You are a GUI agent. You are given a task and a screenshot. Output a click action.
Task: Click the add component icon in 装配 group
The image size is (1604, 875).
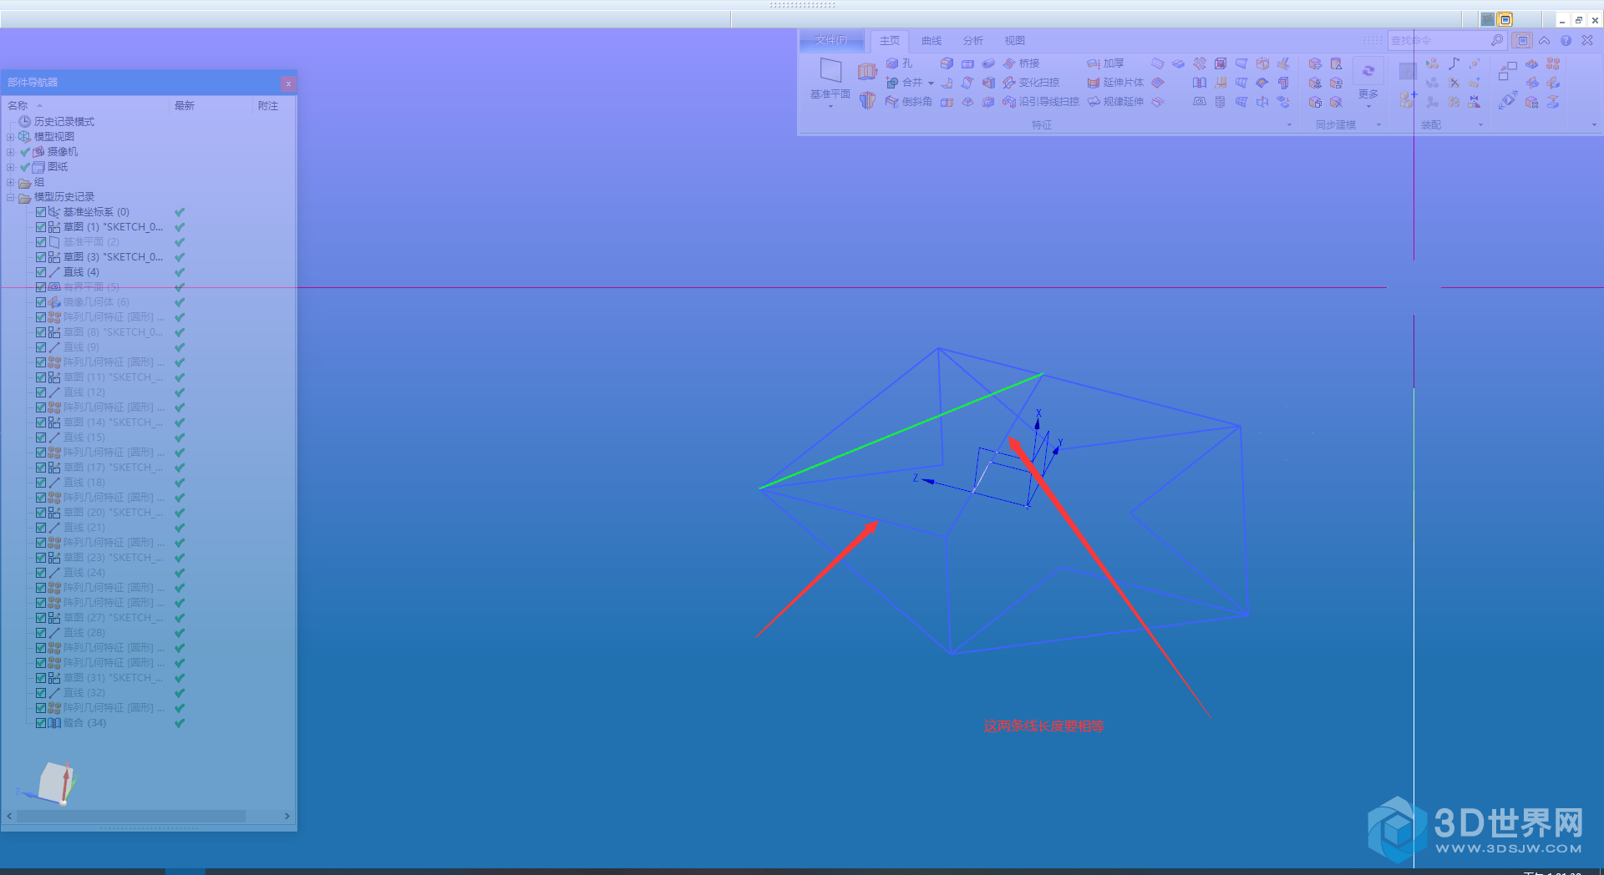coord(1408,99)
